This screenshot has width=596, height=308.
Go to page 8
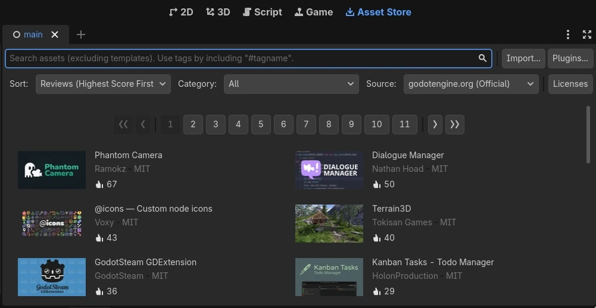coord(329,124)
